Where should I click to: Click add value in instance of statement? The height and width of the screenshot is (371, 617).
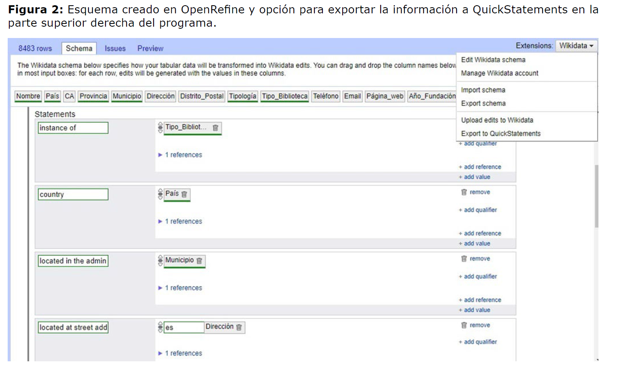tap(475, 177)
